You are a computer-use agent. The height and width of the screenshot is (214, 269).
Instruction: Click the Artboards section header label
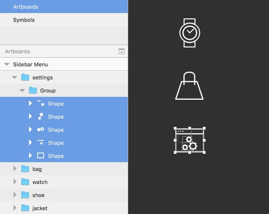tap(17, 51)
